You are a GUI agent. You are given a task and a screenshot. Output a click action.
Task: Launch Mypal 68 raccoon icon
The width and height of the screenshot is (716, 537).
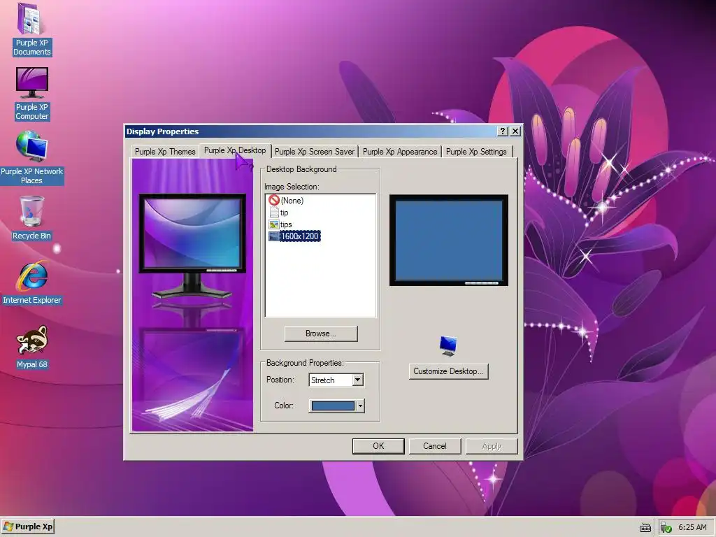tap(31, 346)
